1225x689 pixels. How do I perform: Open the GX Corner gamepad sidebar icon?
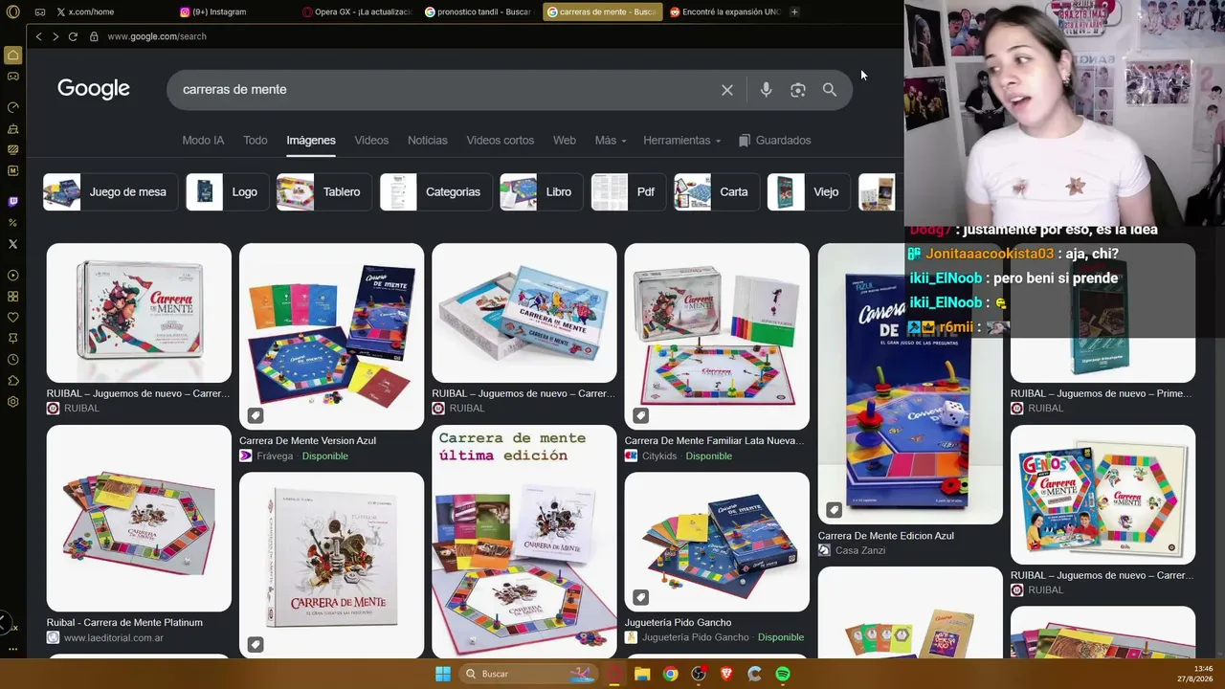click(x=12, y=77)
